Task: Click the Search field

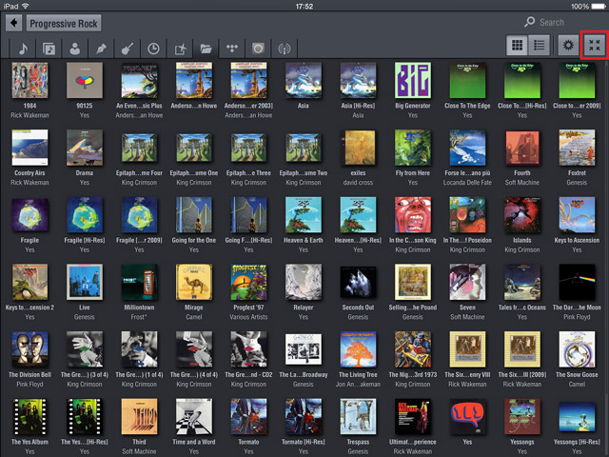Action: (561, 22)
